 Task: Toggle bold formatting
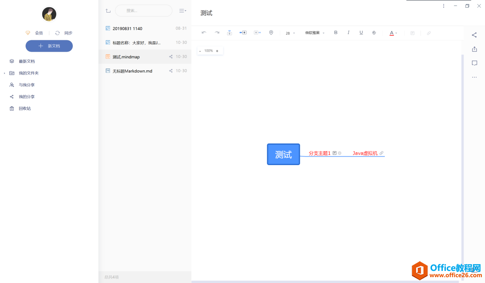[x=335, y=32]
